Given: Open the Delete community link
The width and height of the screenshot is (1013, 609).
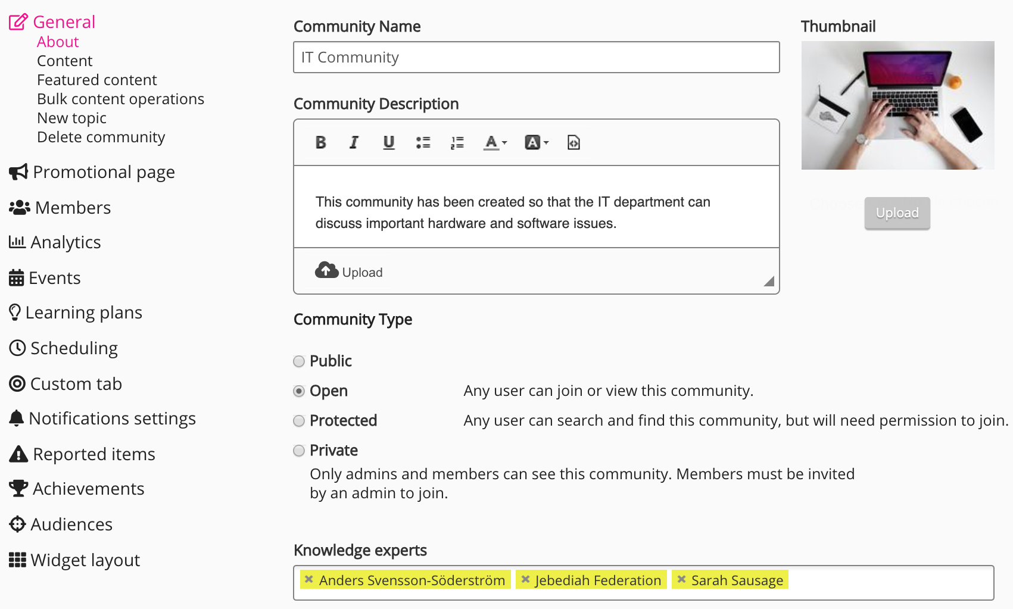Looking at the screenshot, I should click(101, 137).
